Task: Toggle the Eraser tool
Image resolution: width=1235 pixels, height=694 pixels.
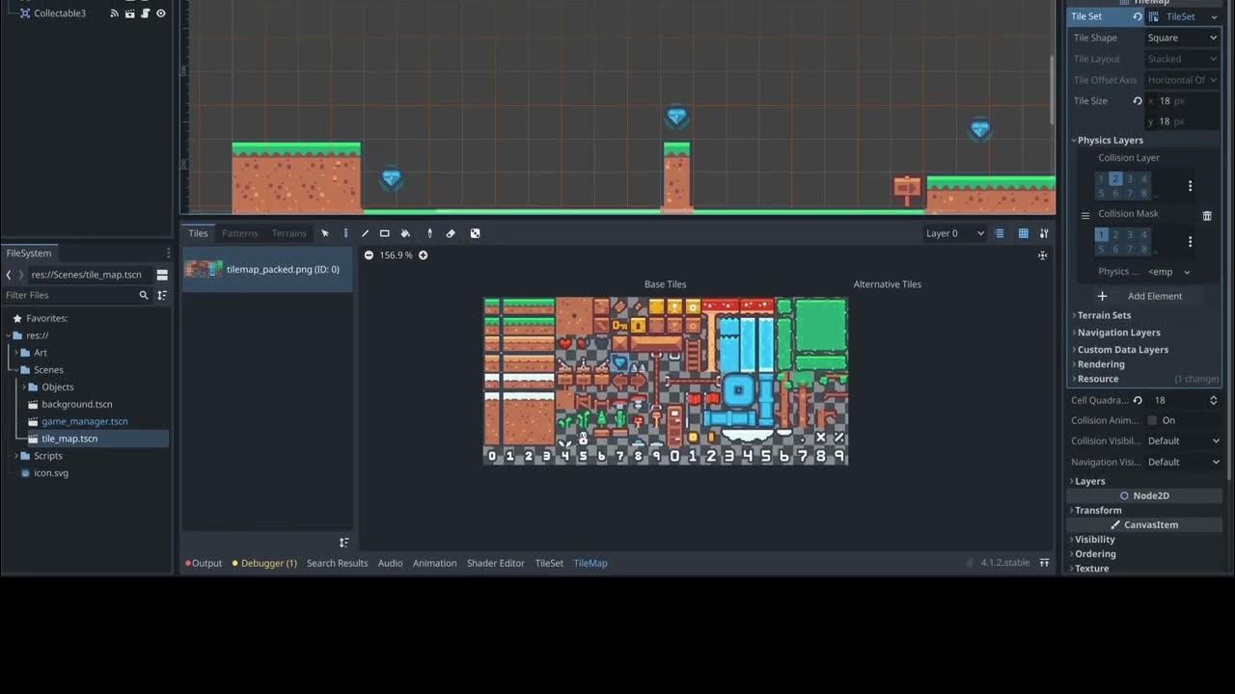Action: pyautogui.click(x=451, y=233)
